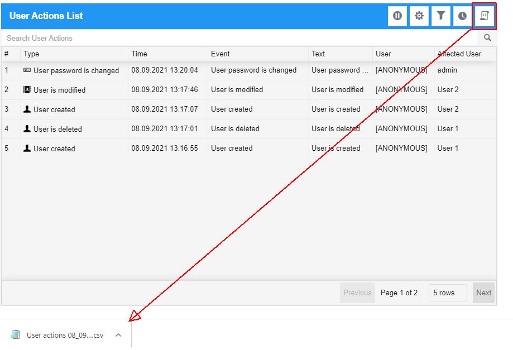Click the user icon in row 4
513x350 pixels.
27,129
